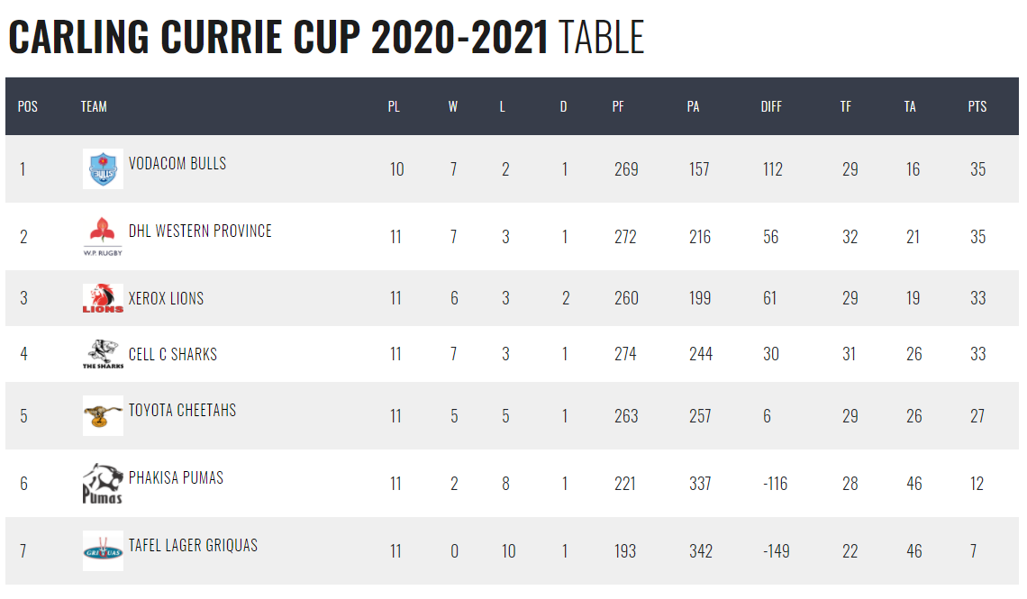
Task: Click the Toyota Cheetahs team logo
Action: pos(103,415)
